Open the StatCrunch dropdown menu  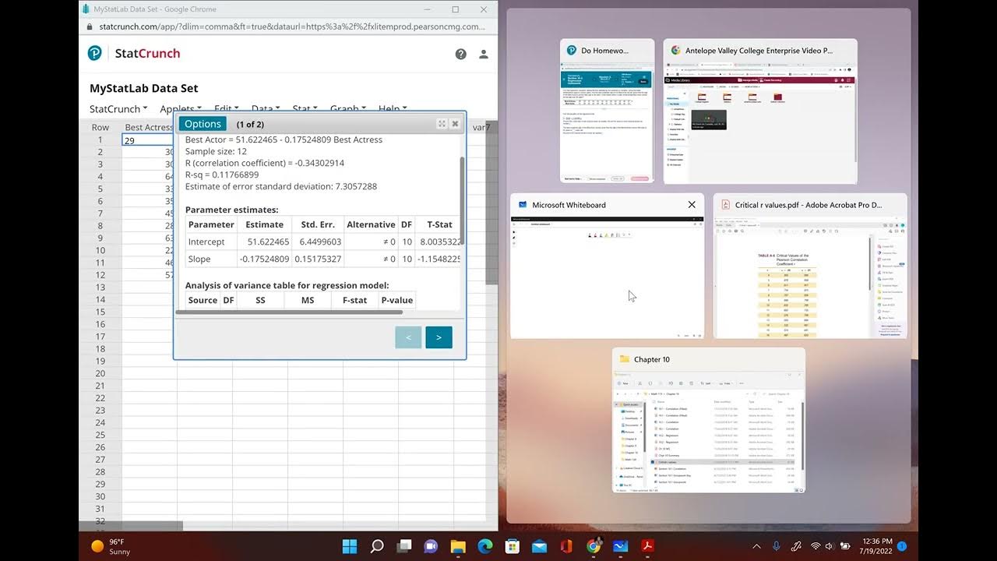118,109
